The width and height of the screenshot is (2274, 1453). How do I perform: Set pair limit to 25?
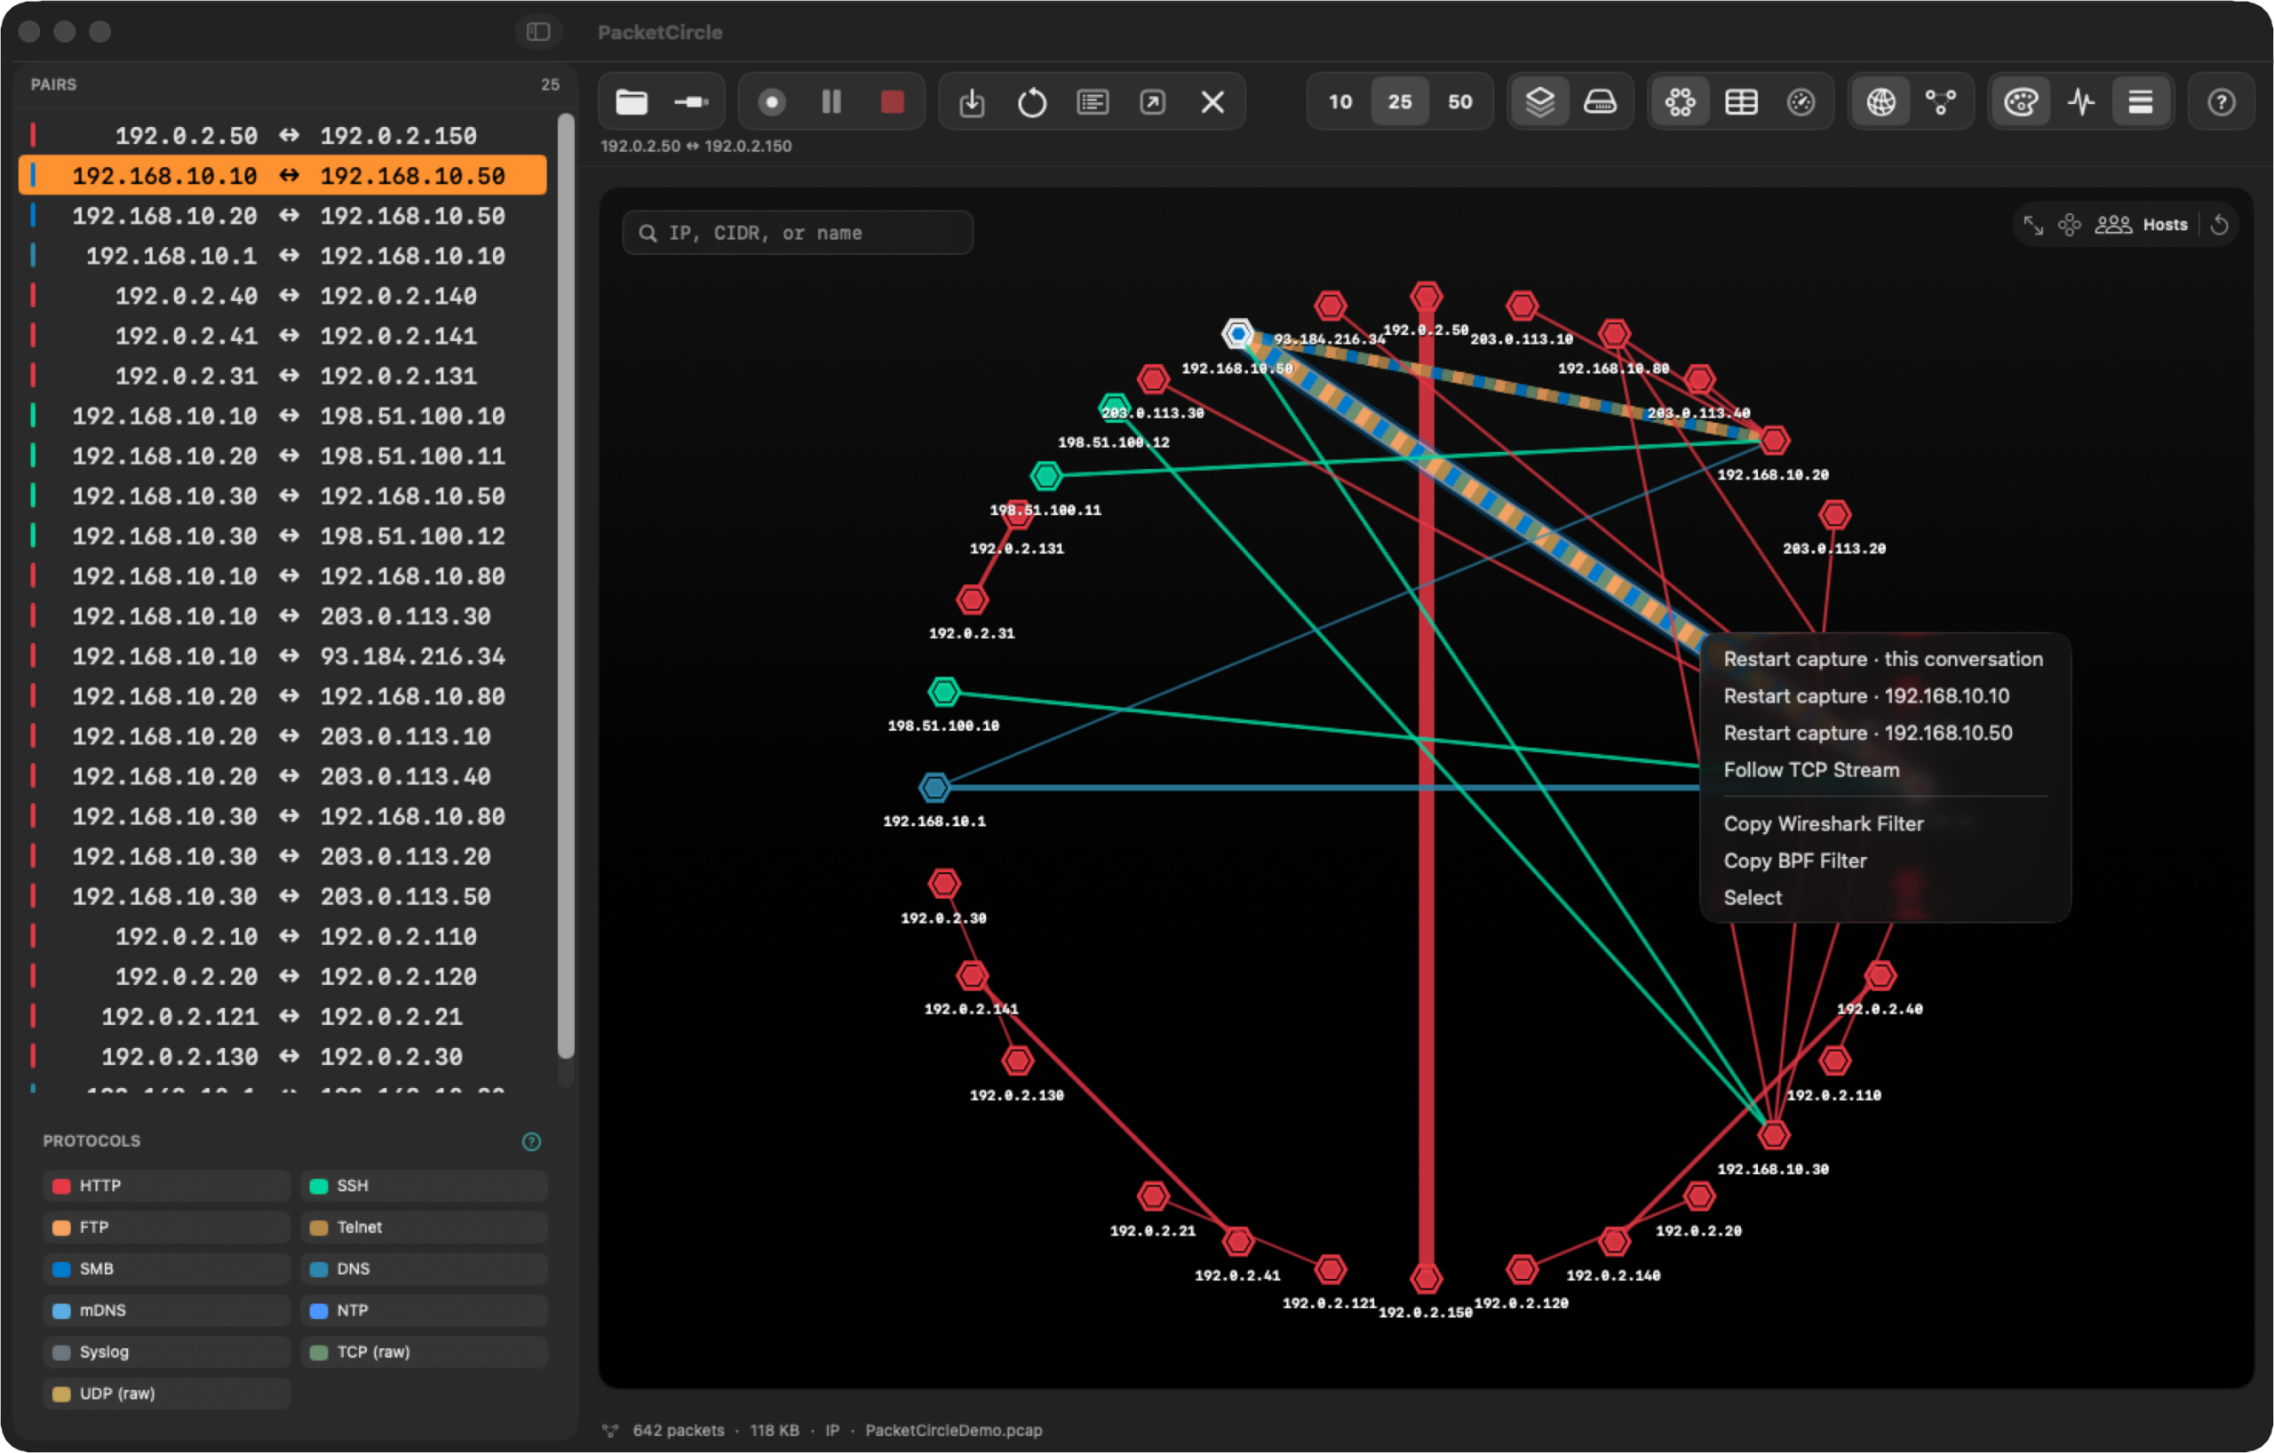(1400, 102)
